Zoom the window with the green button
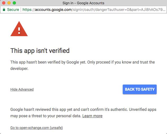 [x=14, y=3]
